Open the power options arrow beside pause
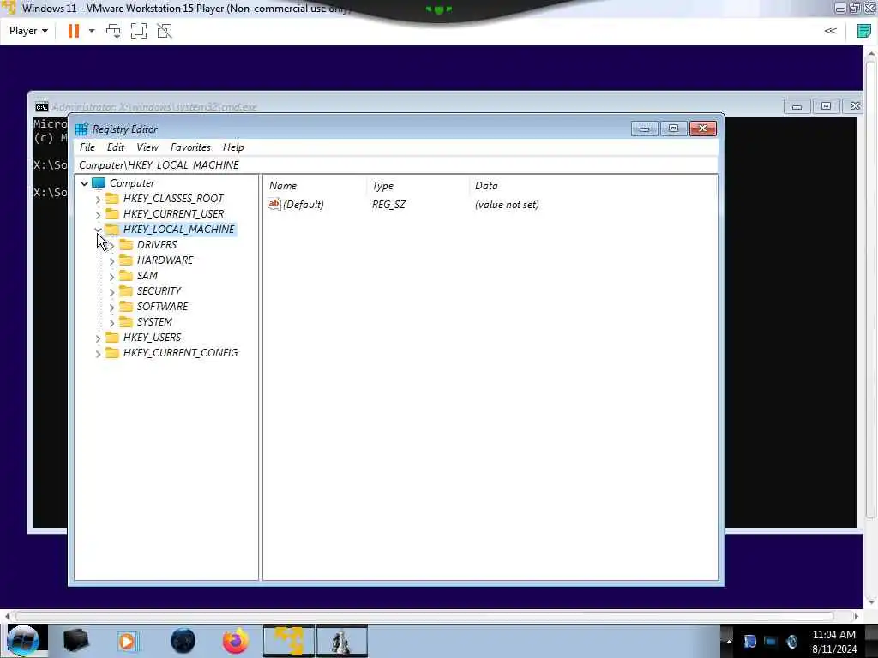This screenshot has height=658, width=878. tap(92, 31)
